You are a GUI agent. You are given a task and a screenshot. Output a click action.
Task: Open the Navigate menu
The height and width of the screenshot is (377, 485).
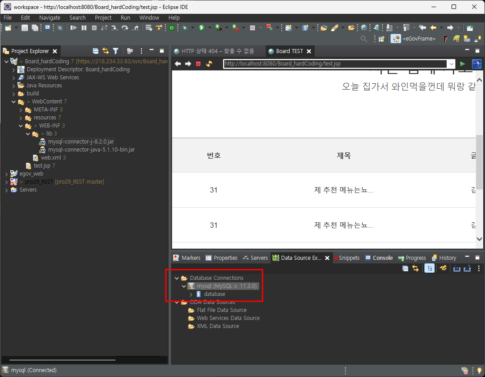(x=49, y=18)
